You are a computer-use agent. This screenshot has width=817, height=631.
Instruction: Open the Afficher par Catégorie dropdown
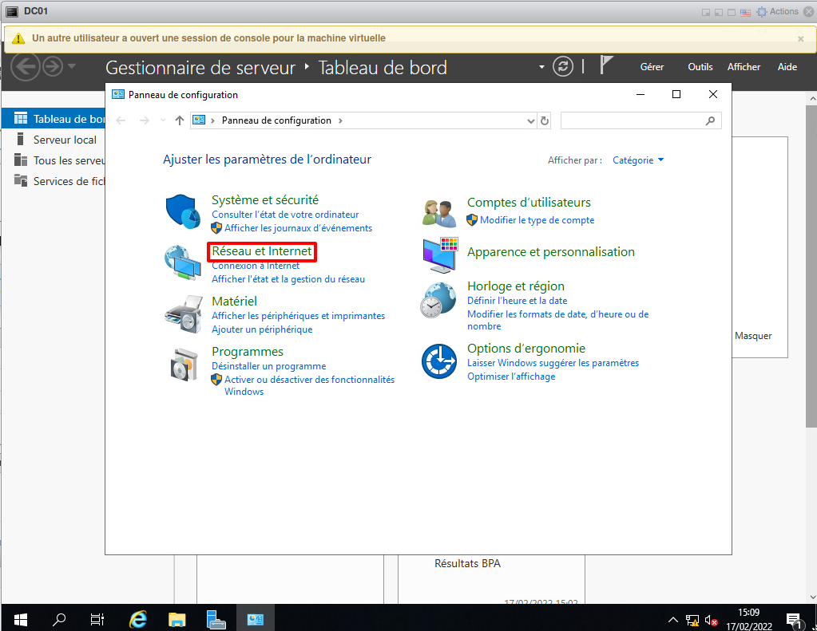pos(638,160)
